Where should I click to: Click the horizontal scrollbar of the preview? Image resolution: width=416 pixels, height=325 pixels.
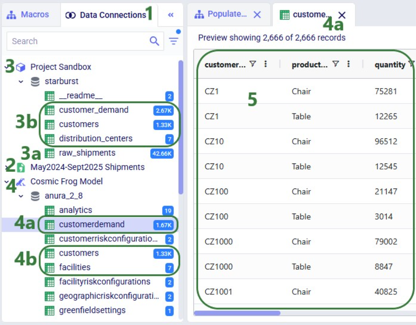pyautogui.click(x=237, y=313)
